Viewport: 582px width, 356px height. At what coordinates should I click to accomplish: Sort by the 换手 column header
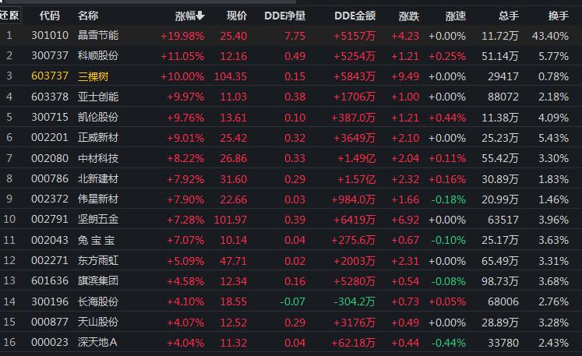[x=558, y=16]
